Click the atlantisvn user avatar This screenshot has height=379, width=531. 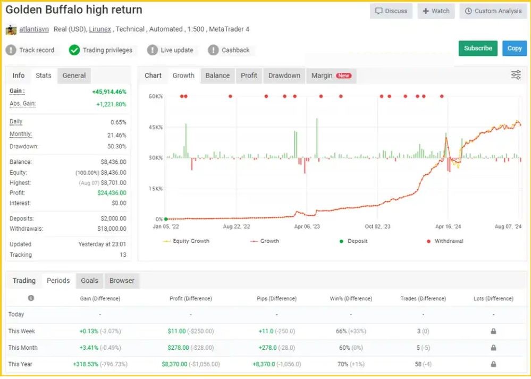coord(11,30)
